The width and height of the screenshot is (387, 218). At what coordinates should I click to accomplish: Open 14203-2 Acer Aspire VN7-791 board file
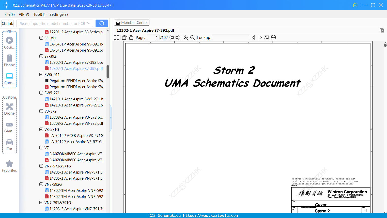tap(74, 209)
